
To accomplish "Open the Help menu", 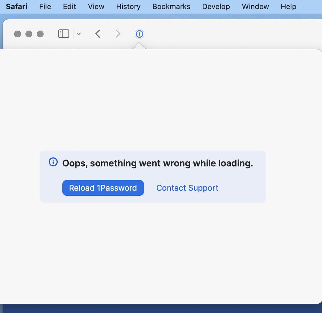I will [288, 6].
